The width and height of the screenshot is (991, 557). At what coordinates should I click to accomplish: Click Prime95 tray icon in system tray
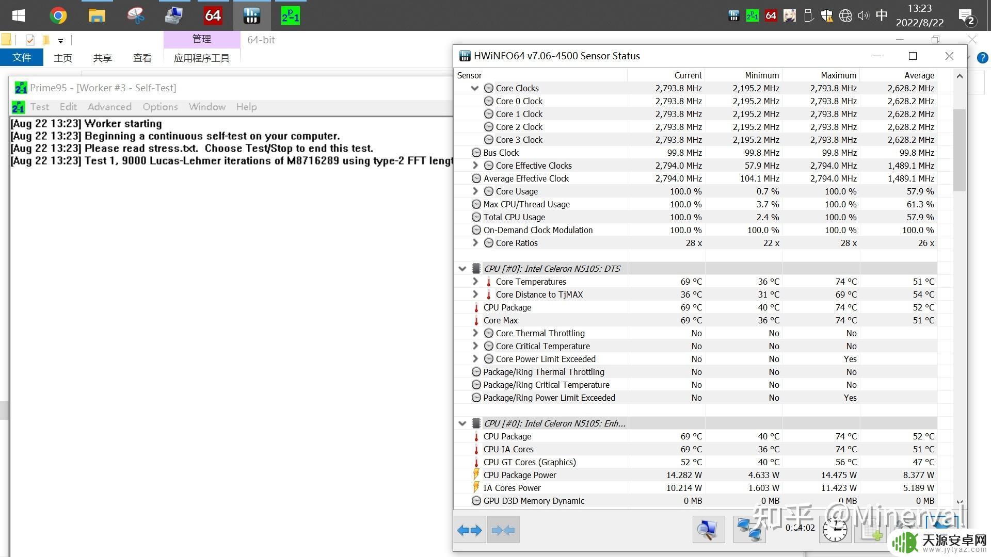pos(752,15)
